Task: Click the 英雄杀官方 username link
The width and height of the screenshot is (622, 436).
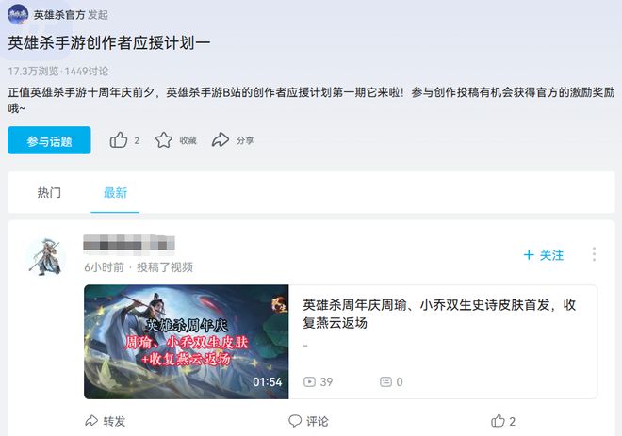Action: point(59,15)
